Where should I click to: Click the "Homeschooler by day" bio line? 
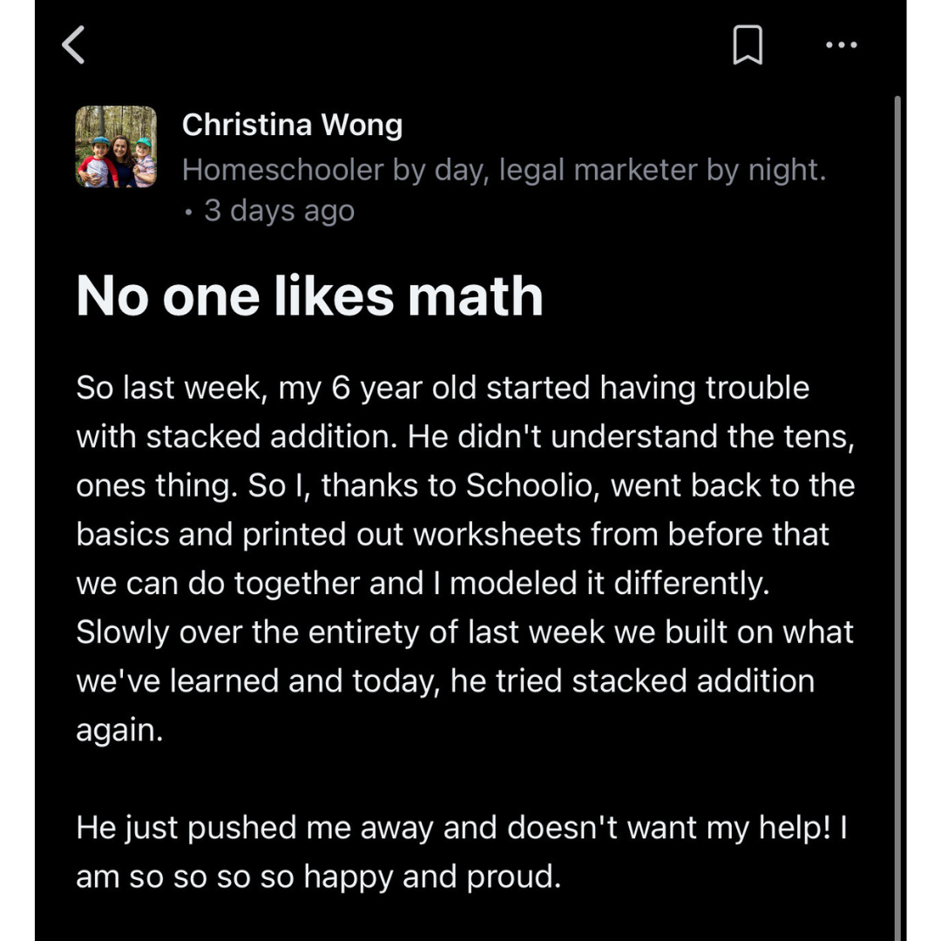tap(504, 170)
